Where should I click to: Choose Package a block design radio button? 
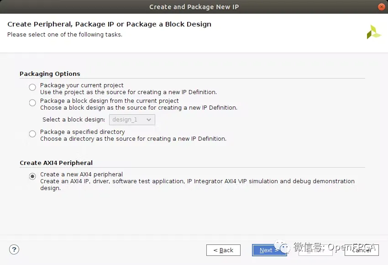tap(32, 103)
